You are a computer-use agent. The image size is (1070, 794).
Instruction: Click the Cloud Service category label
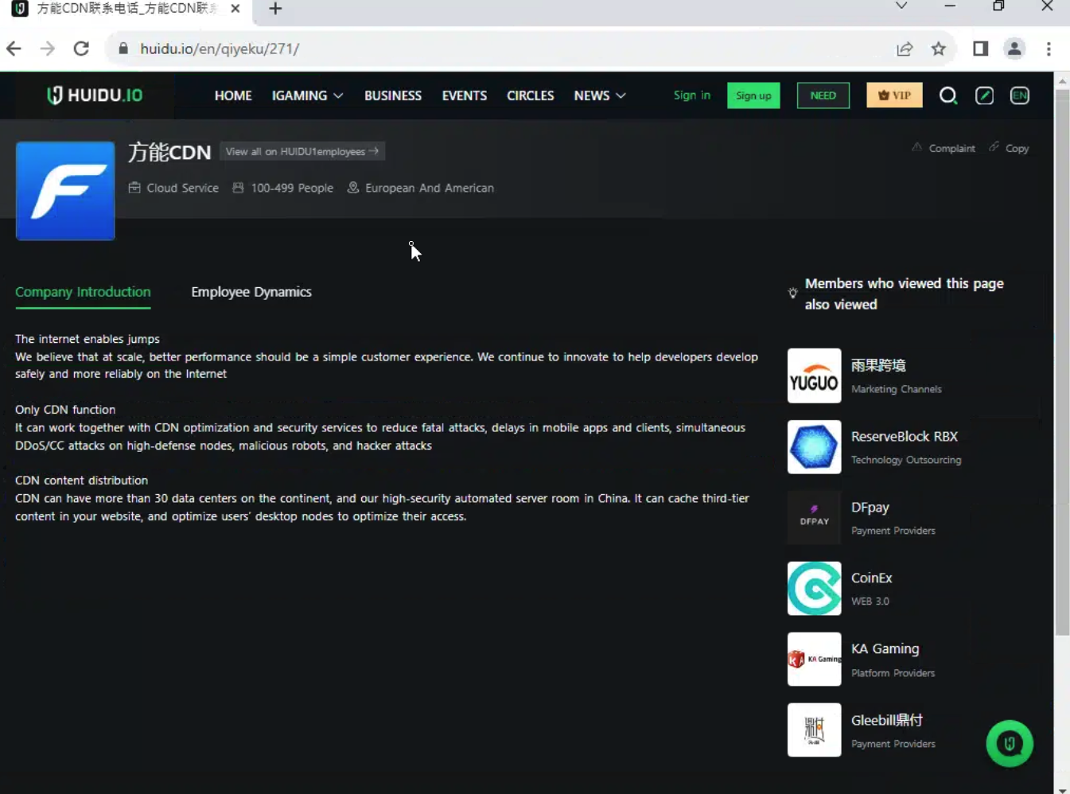182,188
